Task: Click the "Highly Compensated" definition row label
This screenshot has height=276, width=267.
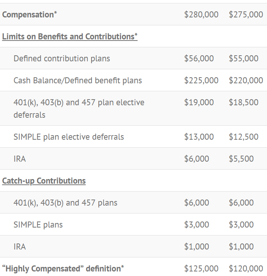Action: point(63,269)
